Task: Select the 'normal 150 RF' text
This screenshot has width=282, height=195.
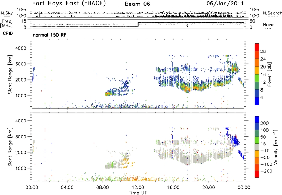Action: pyautogui.click(x=50, y=35)
